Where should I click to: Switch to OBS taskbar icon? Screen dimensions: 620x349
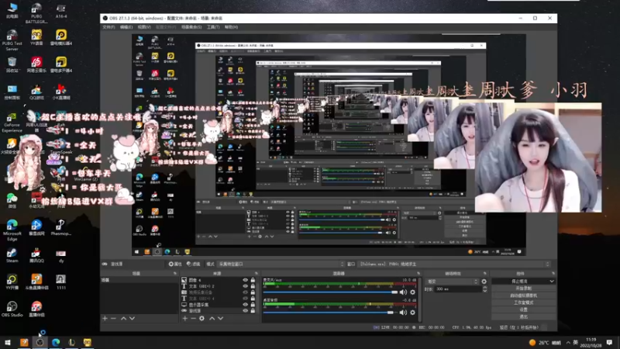click(x=40, y=342)
